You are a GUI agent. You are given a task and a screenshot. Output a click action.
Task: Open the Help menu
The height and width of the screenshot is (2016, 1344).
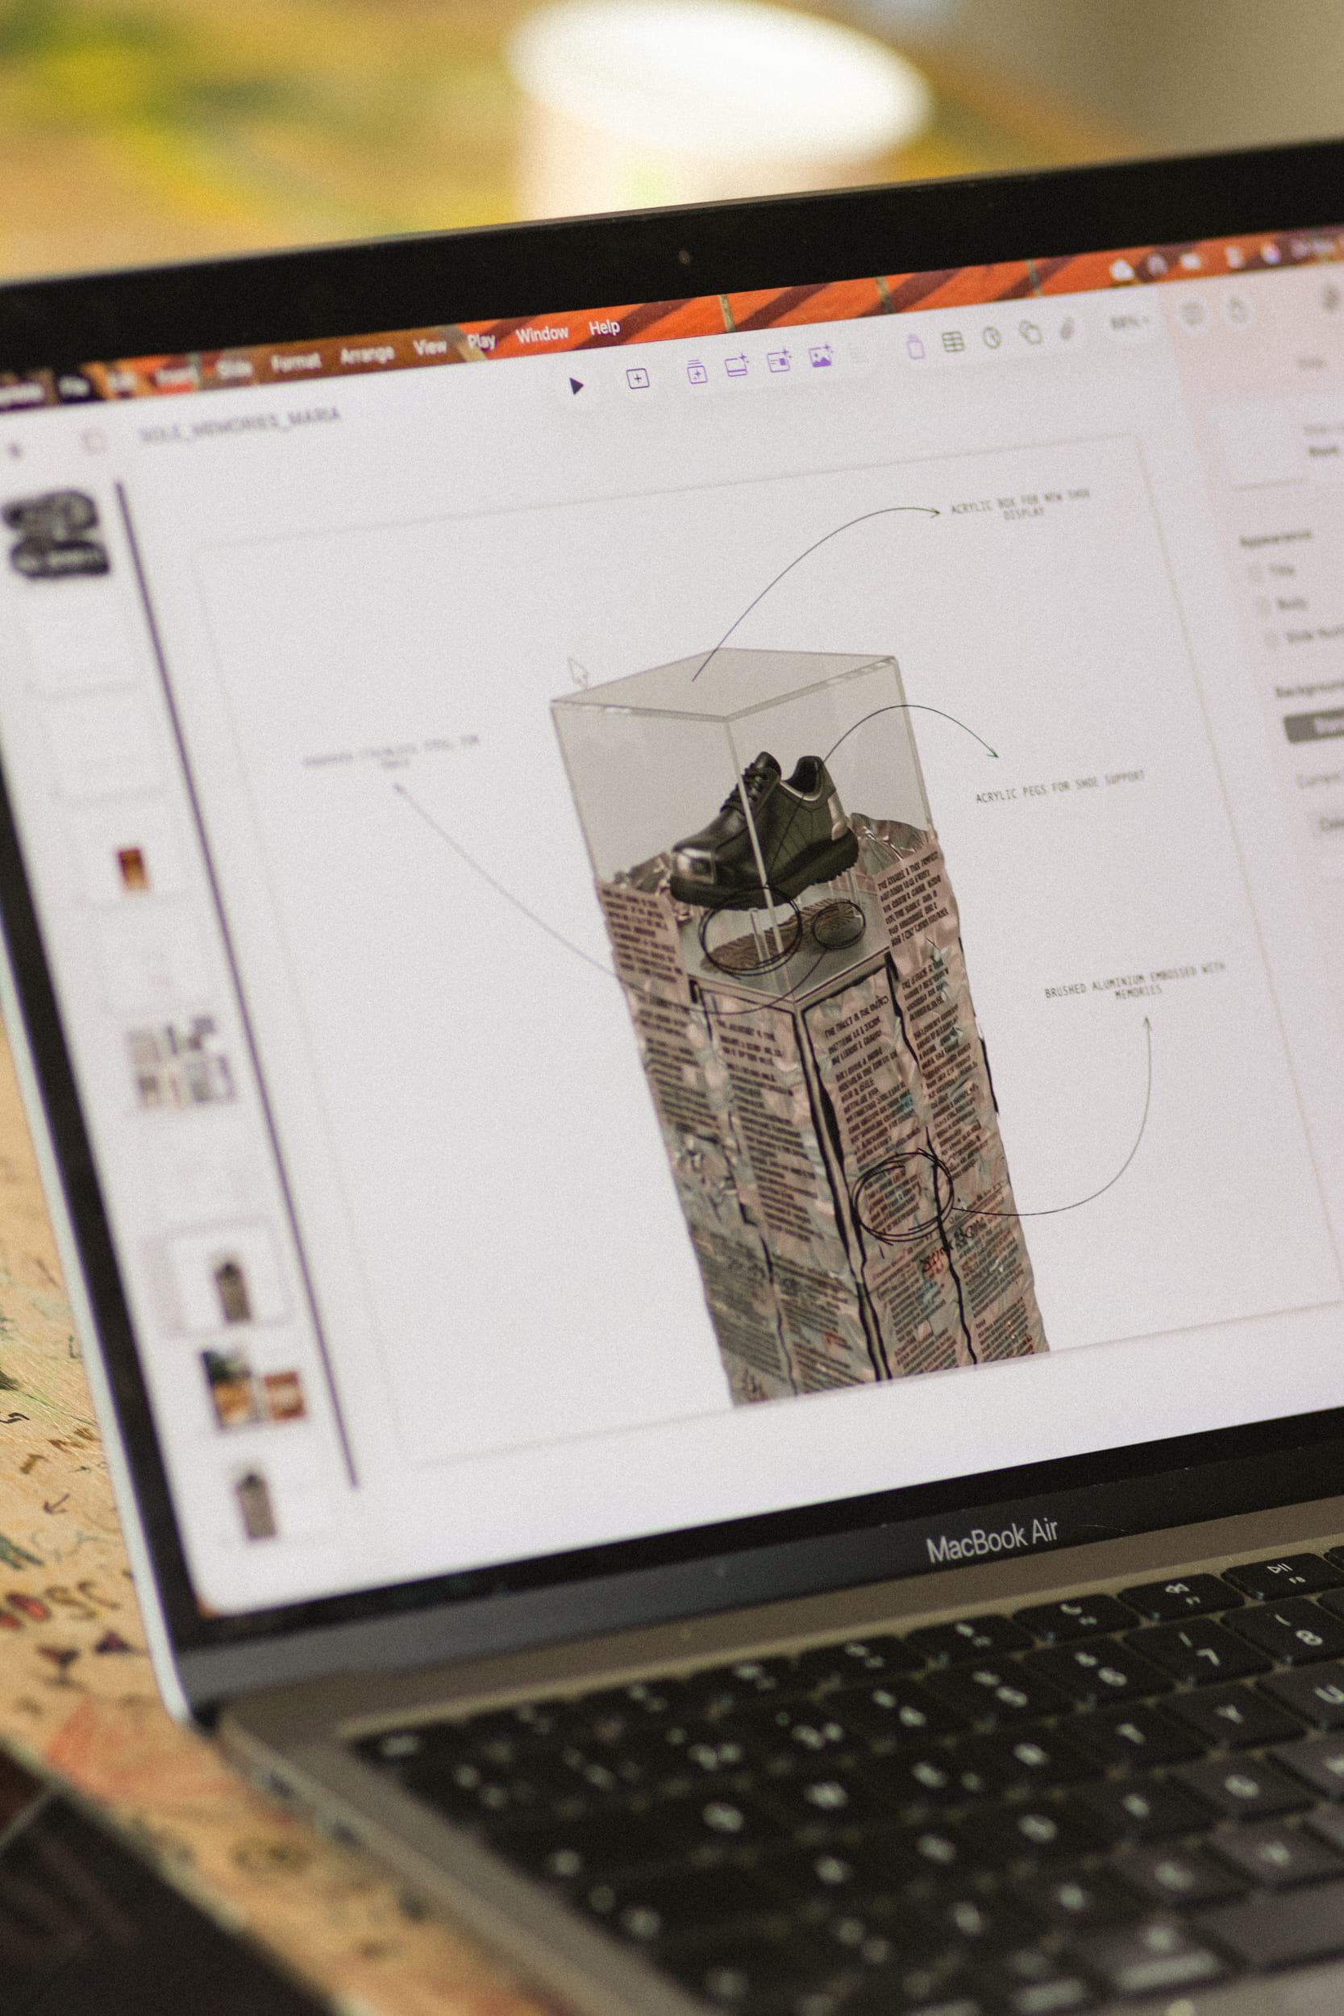point(605,327)
